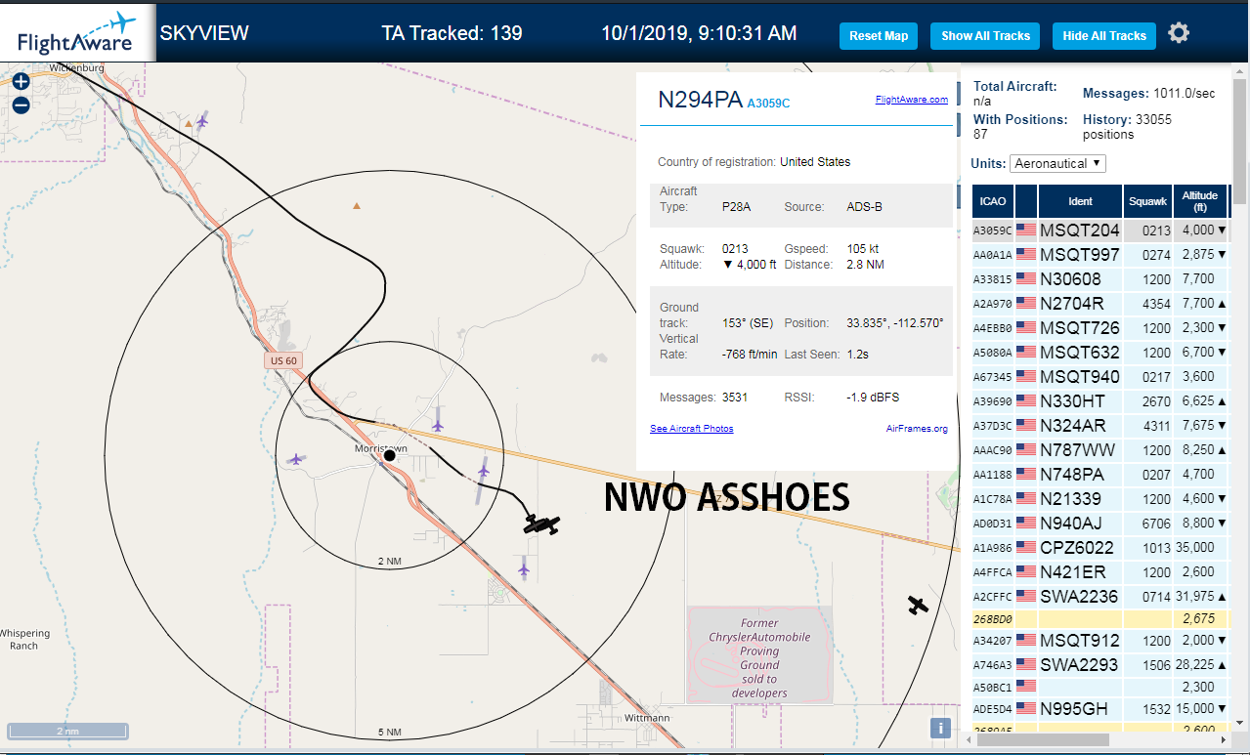The height and width of the screenshot is (755, 1250).
Task: Click the US flag in the N995GH row
Action: point(1026,709)
